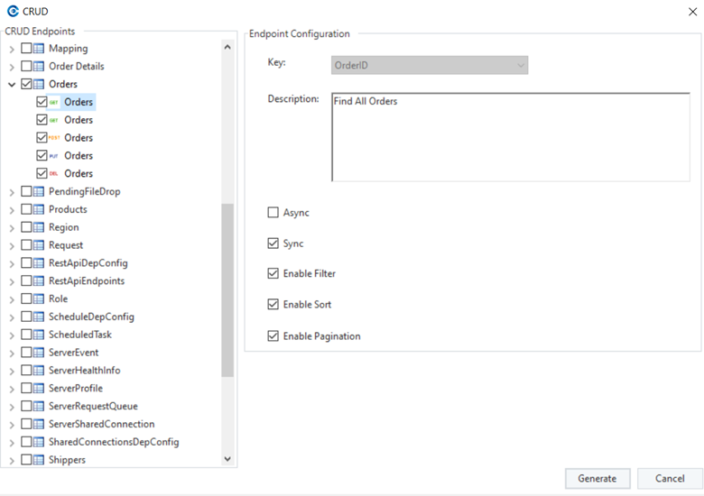Click the POST icon for Orders
This screenshot has width=704, height=496.
pos(54,138)
